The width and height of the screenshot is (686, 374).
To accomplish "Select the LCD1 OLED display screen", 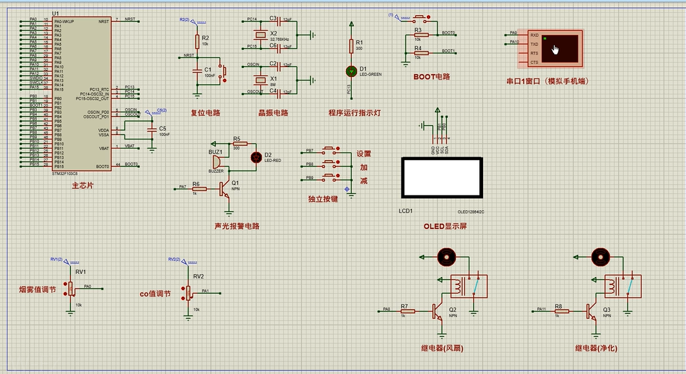I will (x=442, y=177).
